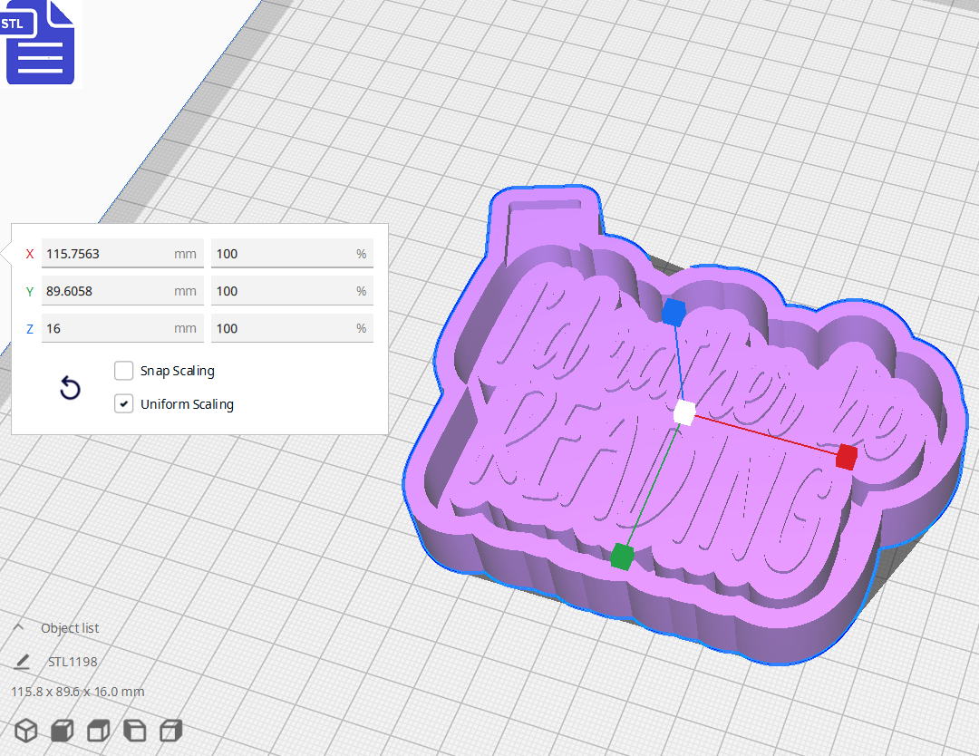This screenshot has height=756, width=979.
Task: Collapse the Object list panel
Action: click(20, 626)
